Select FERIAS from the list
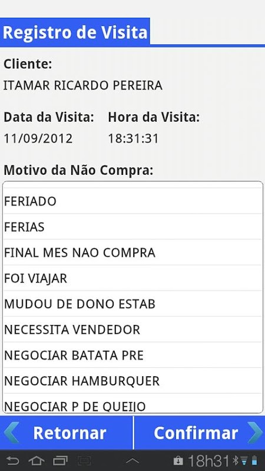 tap(132, 227)
